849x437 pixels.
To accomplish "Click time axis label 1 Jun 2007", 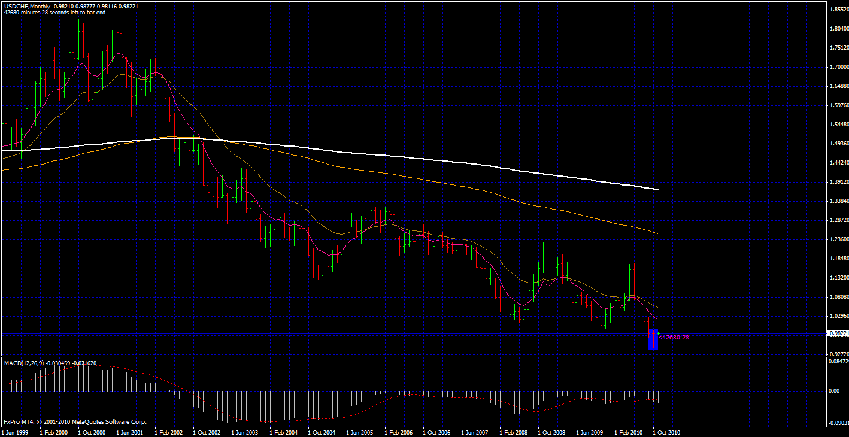I will coord(475,432).
